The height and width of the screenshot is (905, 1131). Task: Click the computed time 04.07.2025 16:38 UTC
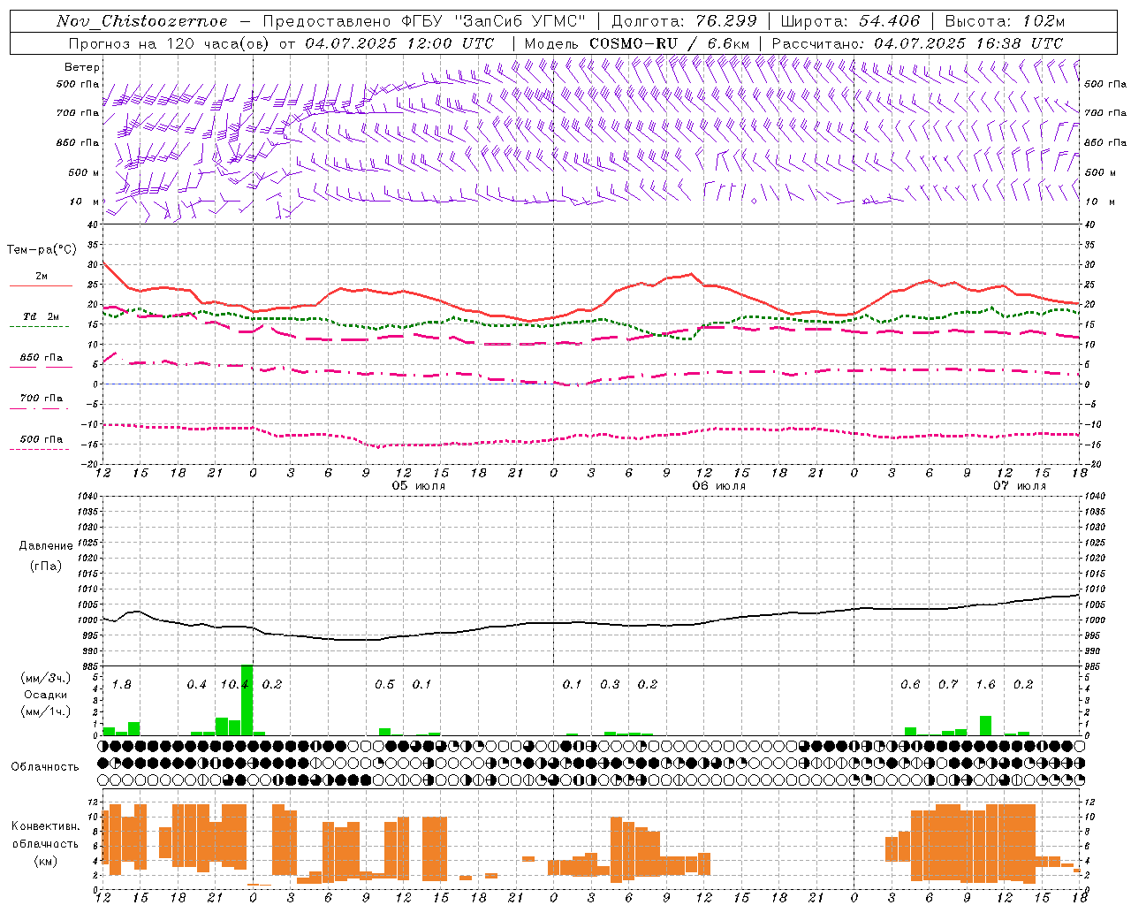[968, 43]
